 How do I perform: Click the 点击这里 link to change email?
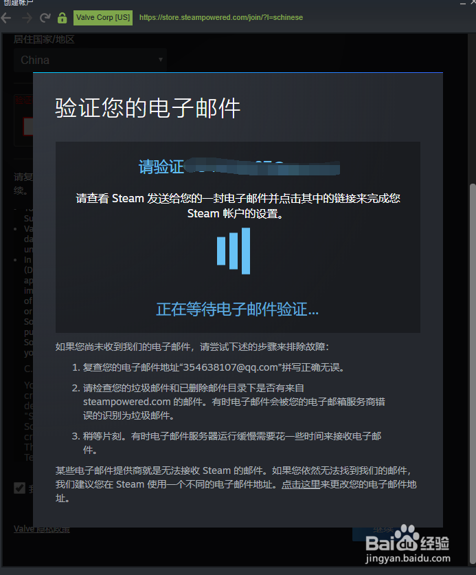[x=301, y=484]
